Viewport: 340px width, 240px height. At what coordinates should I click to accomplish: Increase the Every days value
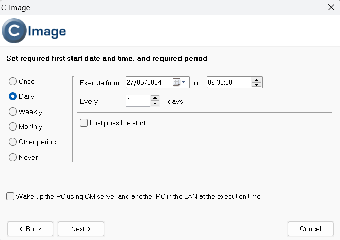tap(155, 98)
